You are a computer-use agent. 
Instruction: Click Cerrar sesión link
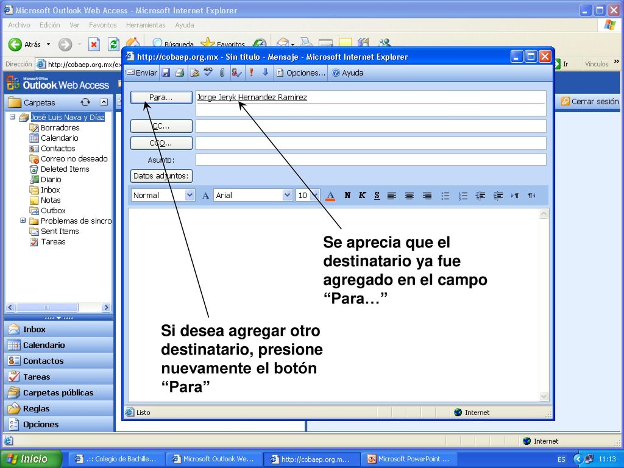click(590, 102)
